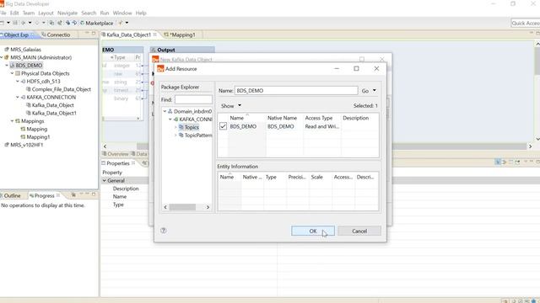Focus the Name field containing BDS_DEMO
Viewport: 540px width, 303px height.
coord(296,91)
